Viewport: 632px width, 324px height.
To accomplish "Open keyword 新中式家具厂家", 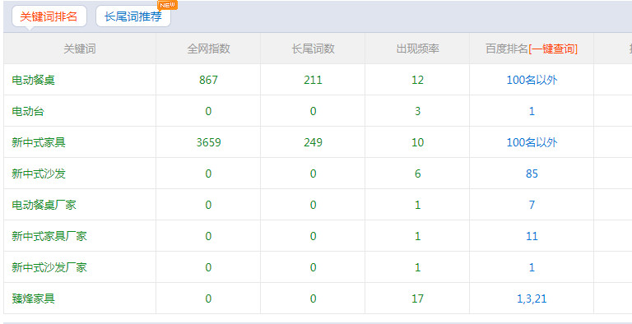I will pos(49,236).
